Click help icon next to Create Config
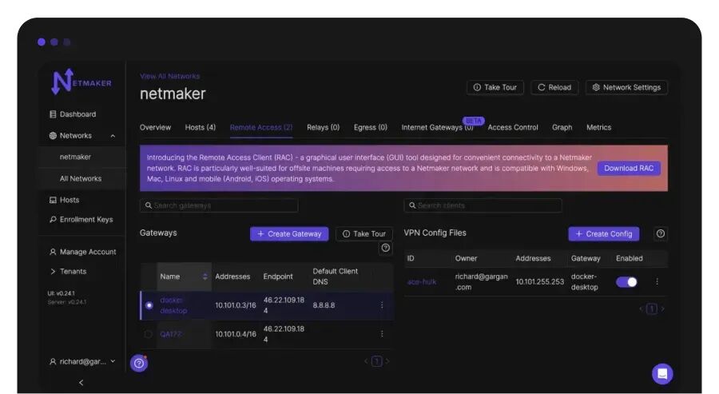 click(x=661, y=234)
